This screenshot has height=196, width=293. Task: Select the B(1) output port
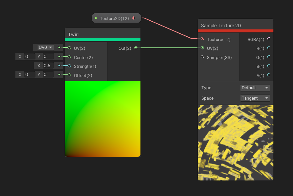pyautogui.click(x=269, y=66)
